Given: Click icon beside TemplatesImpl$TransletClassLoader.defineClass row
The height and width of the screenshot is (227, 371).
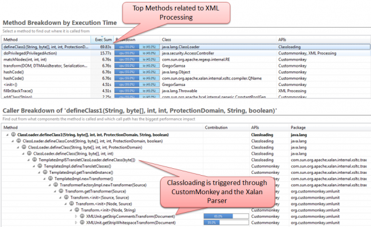Looking at the screenshot, I should [x=35, y=160].
